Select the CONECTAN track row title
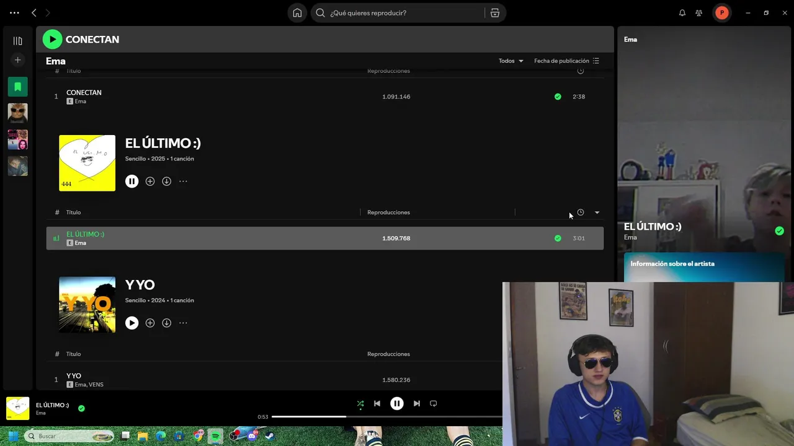Screen dimensions: 794x446 tap(84, 92)
